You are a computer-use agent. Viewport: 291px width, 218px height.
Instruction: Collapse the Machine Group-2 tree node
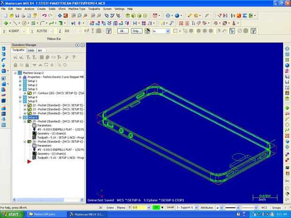pos(15,73)
